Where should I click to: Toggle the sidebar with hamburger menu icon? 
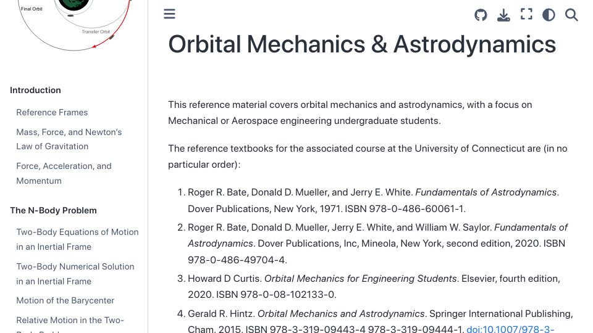(x=169, y=14)
